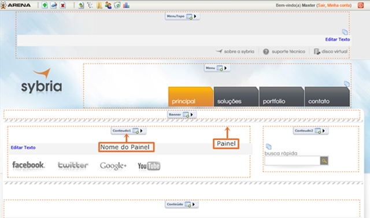Click the Conteudo1 panel name label

tap(121, 131)
